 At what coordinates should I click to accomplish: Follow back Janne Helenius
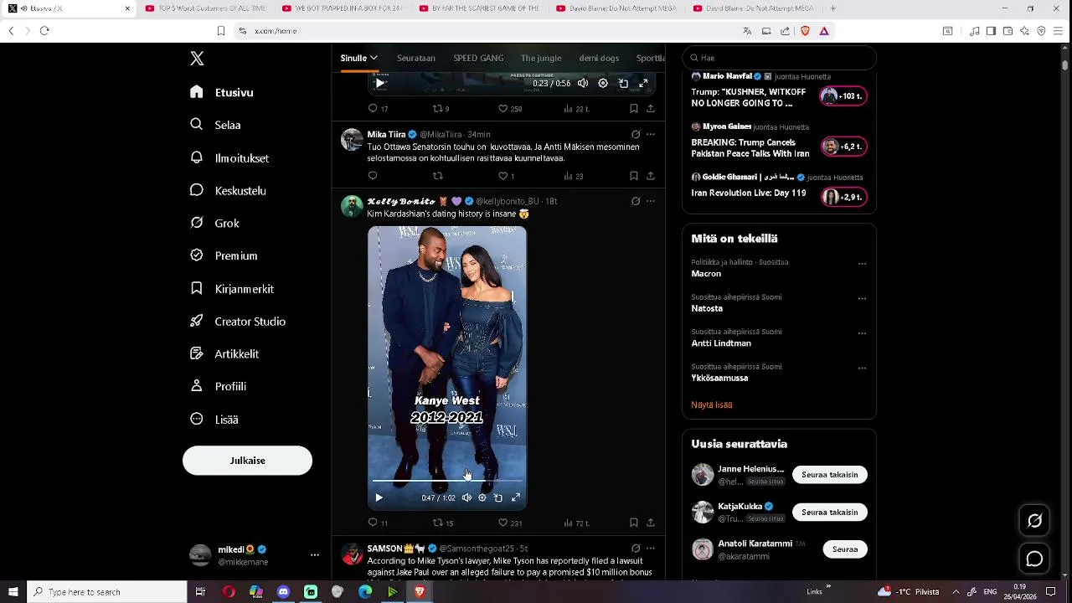[x=830, y=475]
